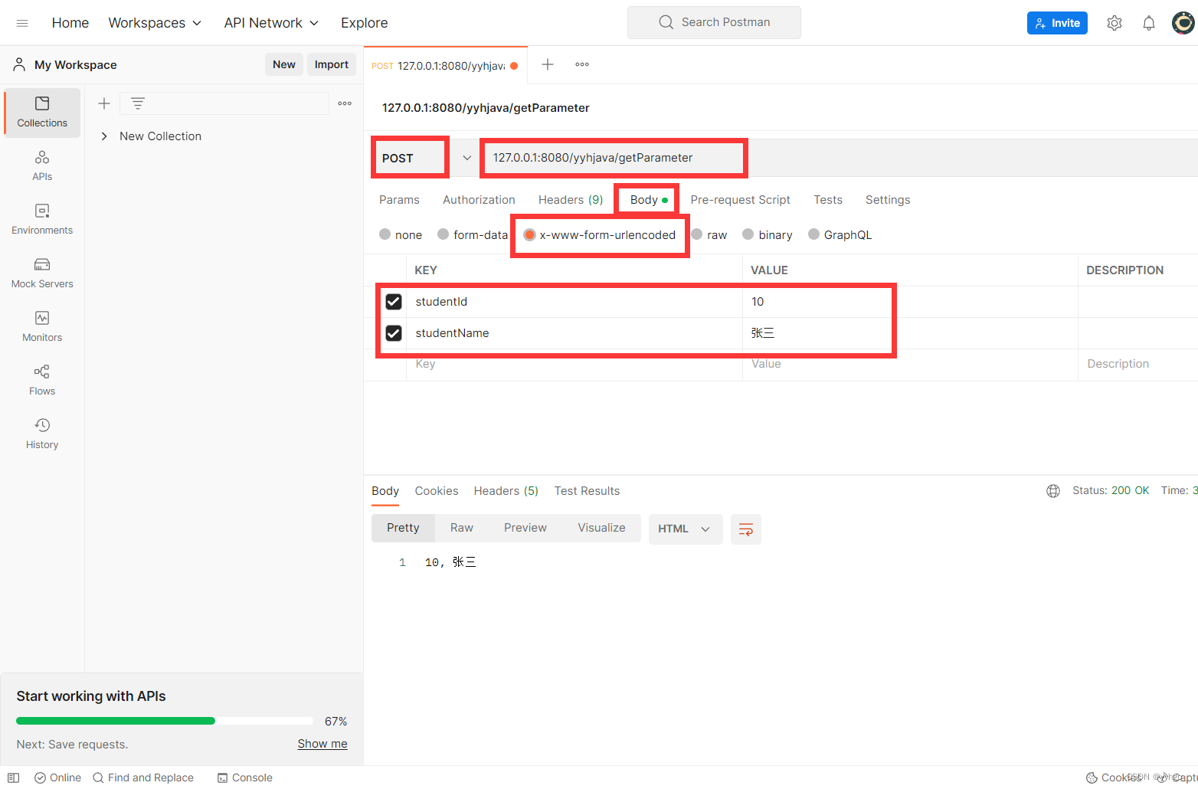Click the network globe icon in response
The image size is (1198, 789).
click(1053, 491)
